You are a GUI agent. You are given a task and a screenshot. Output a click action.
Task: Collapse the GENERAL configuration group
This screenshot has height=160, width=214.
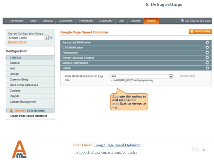[x=30, y=58]
